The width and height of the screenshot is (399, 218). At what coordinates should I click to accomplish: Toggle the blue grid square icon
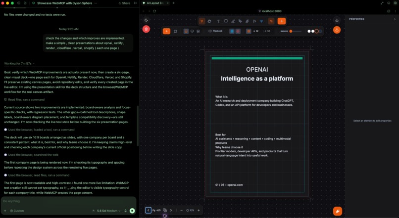coord(232,31)
